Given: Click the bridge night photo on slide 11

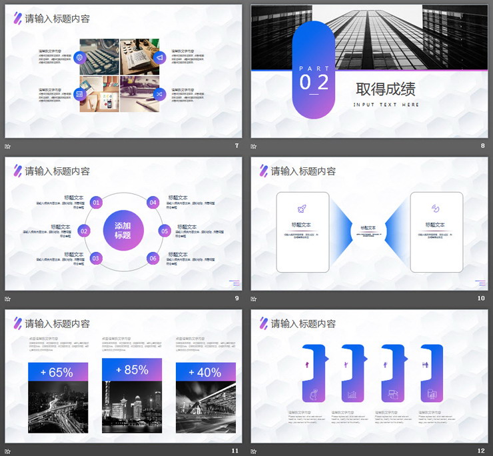Looking at the screenshot, I should pyautogui.click(x=206, y=407).
